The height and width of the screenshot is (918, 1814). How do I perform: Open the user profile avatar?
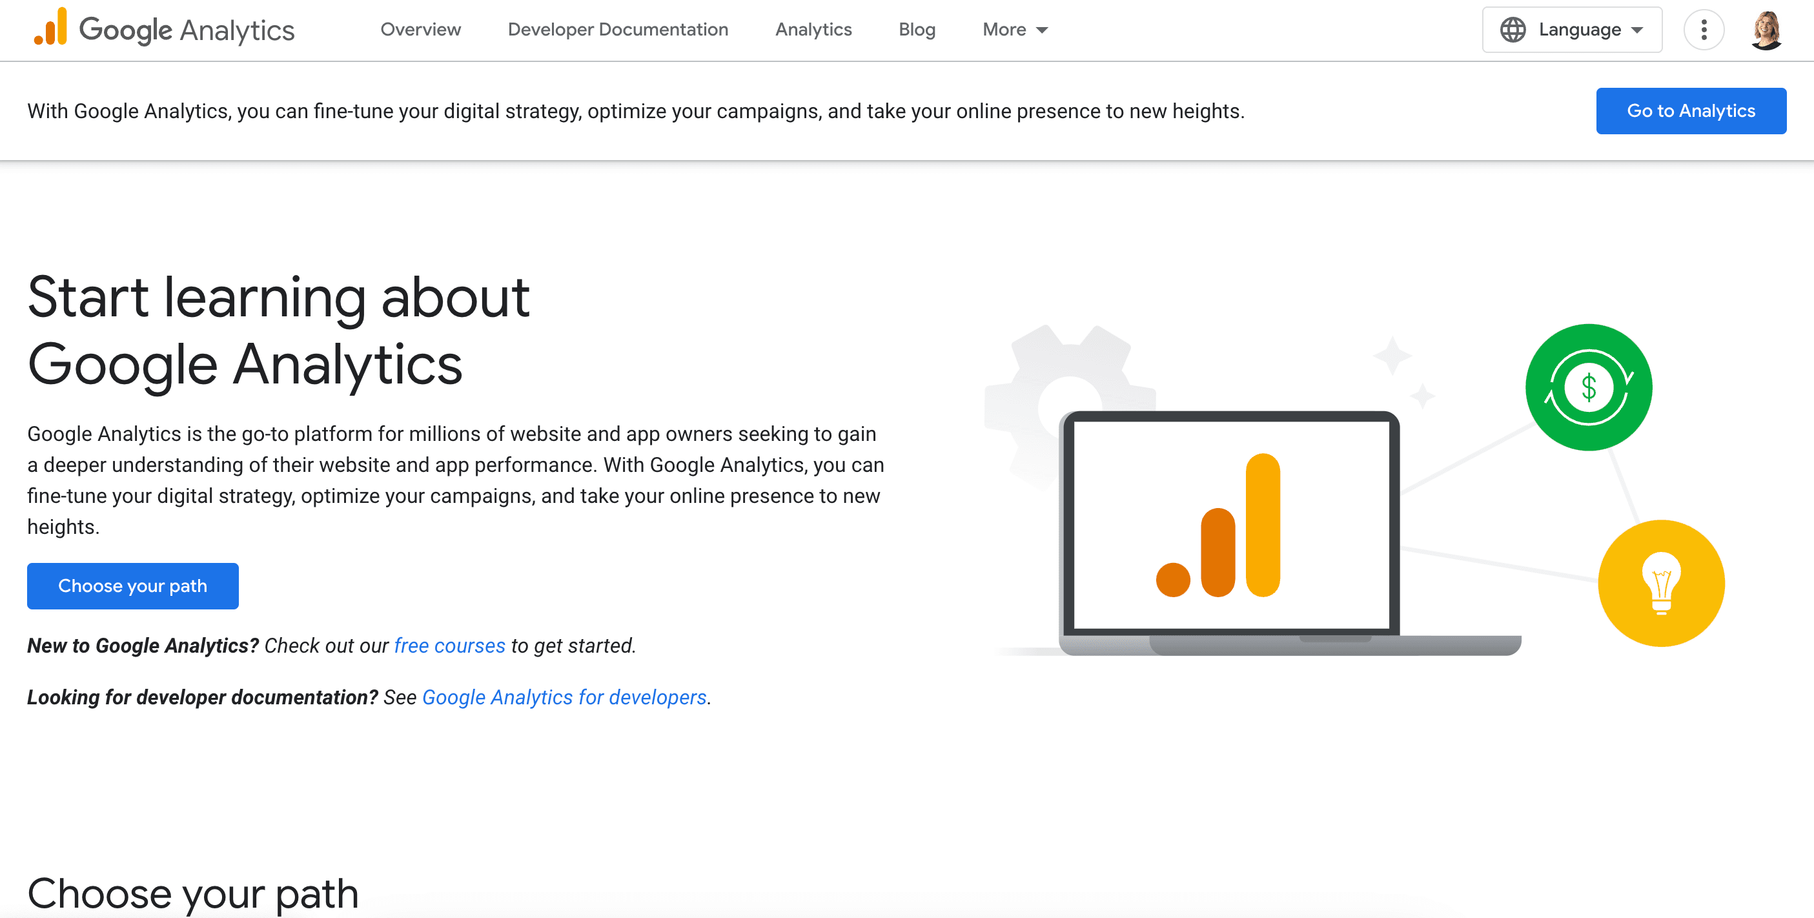1766,30
